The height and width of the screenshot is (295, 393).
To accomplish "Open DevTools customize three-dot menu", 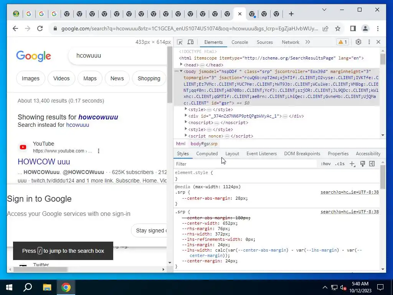I will (369, 42).
